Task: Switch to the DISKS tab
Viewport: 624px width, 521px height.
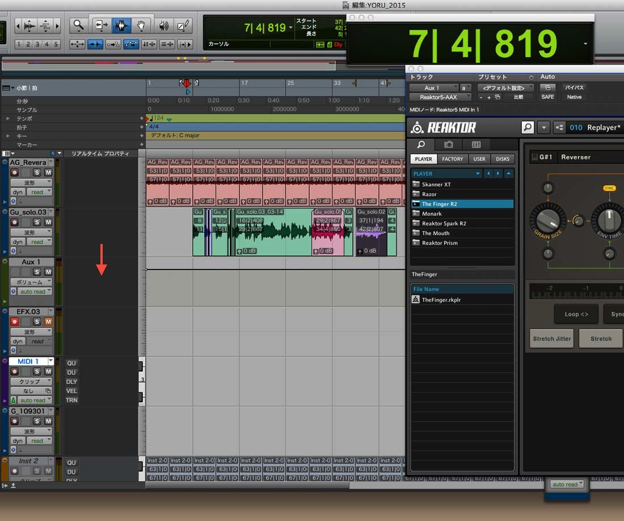Action: click(x=502, y=159)
